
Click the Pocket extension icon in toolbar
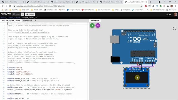[149, 6]
